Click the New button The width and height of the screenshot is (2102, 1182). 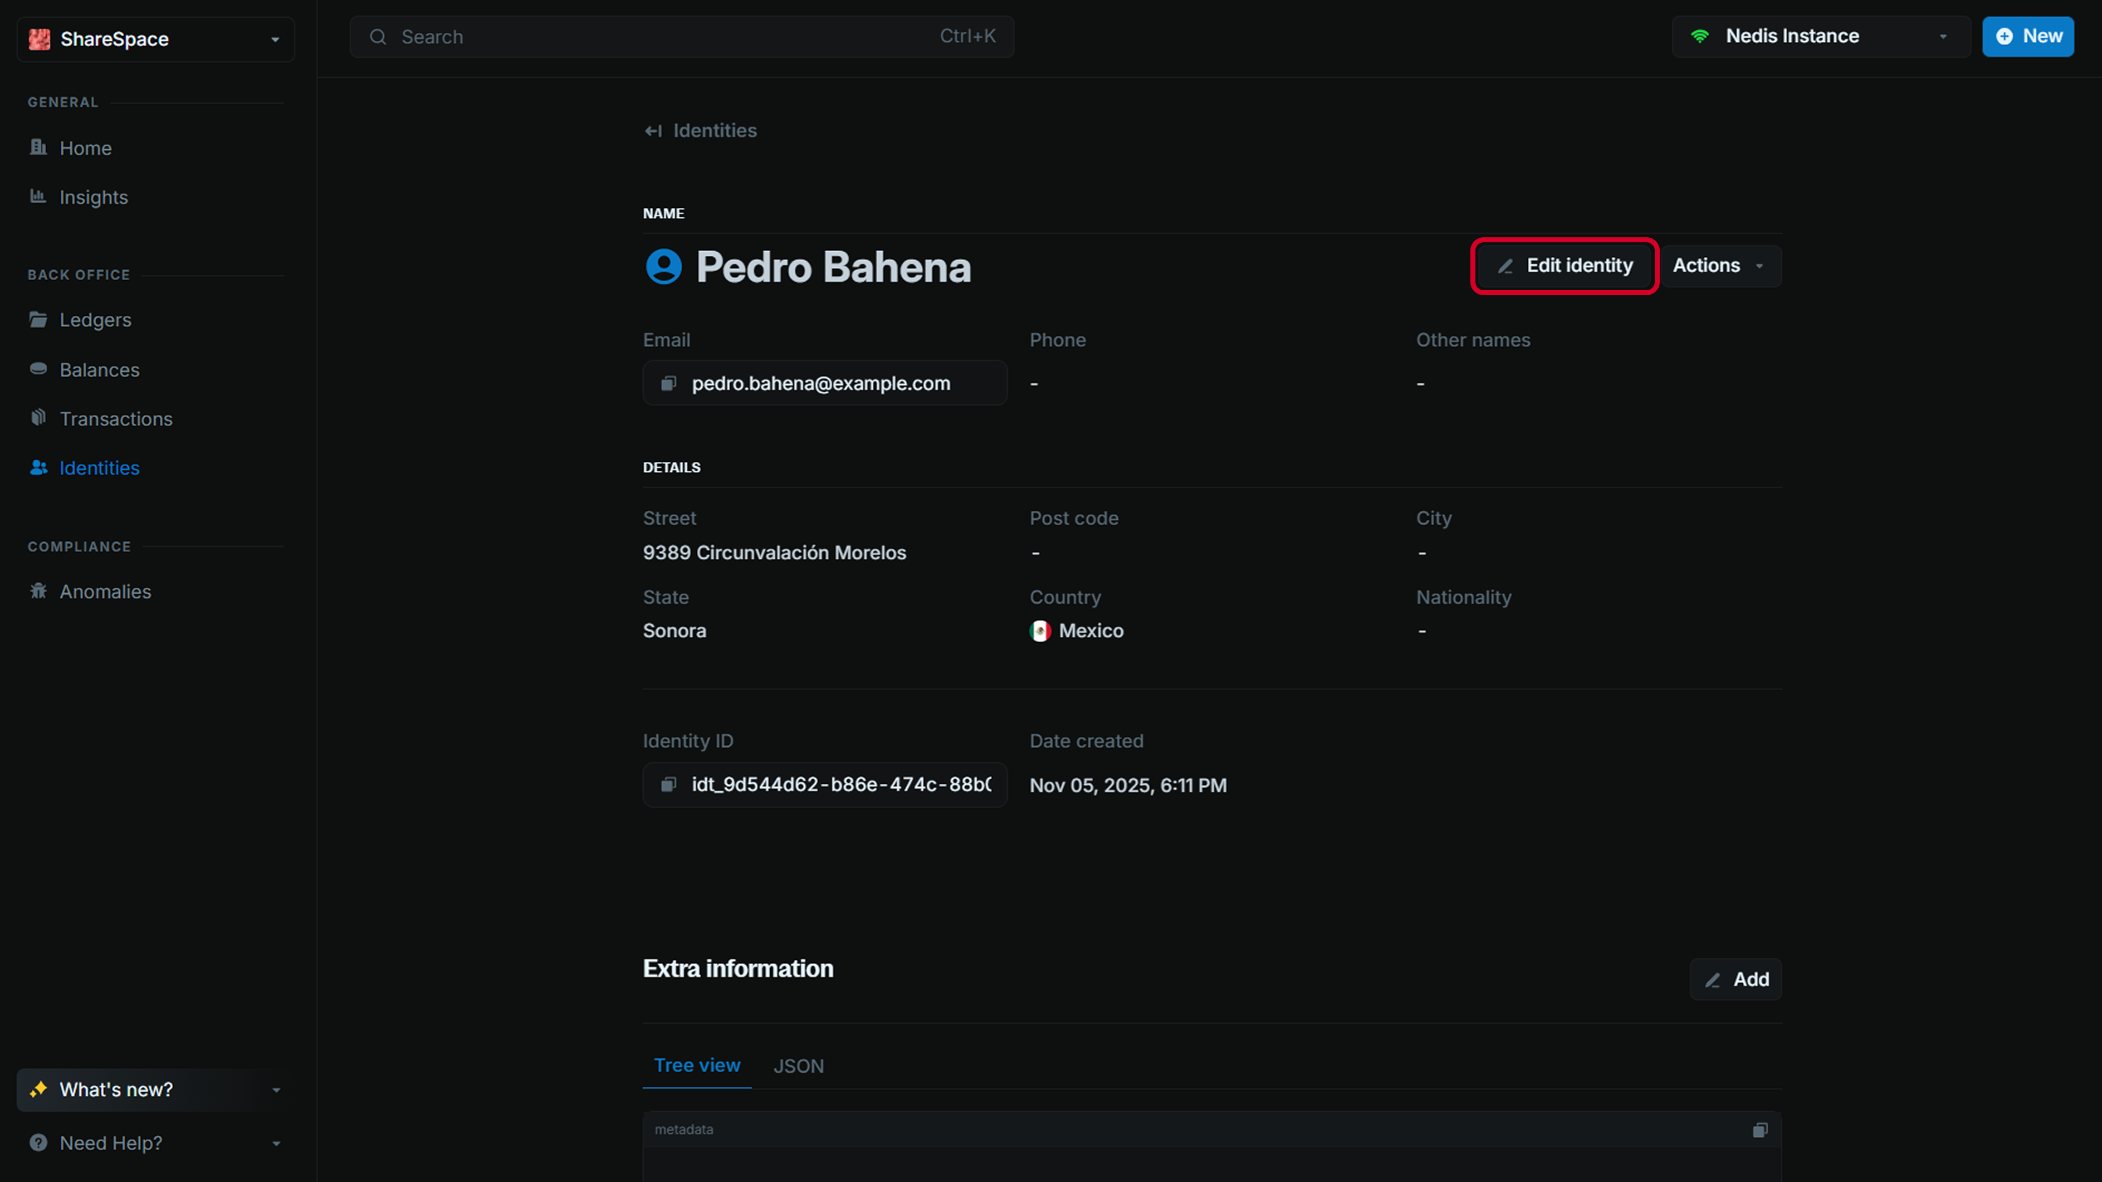coord(2028,36)
